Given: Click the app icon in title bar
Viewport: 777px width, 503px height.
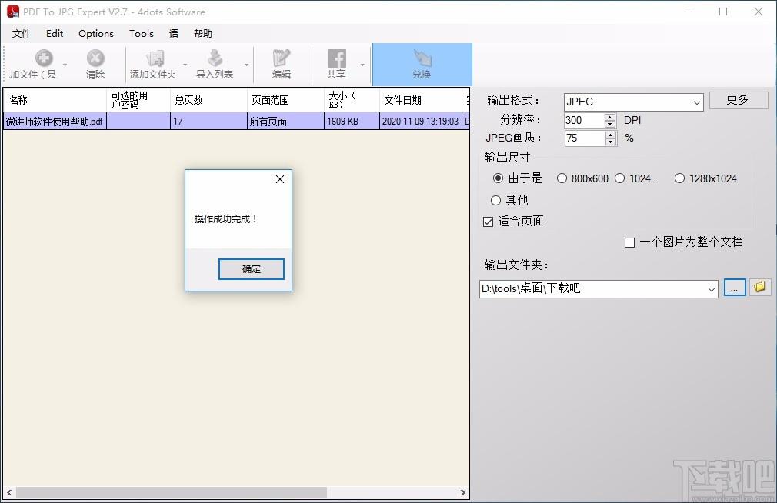Looking at the screenshot, I should click(13, 12).
